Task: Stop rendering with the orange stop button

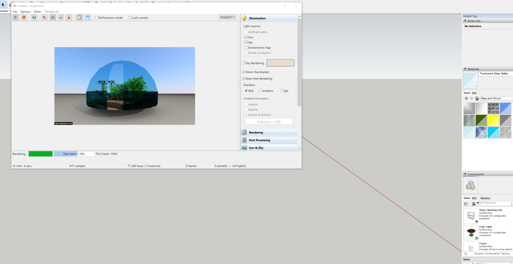Action: pyautogui.click(x=24, y=17)
